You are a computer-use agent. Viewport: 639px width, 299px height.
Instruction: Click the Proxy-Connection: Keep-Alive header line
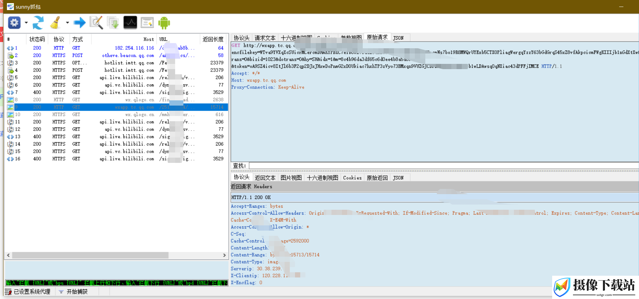pyautogui.click(x=268, y=87)
